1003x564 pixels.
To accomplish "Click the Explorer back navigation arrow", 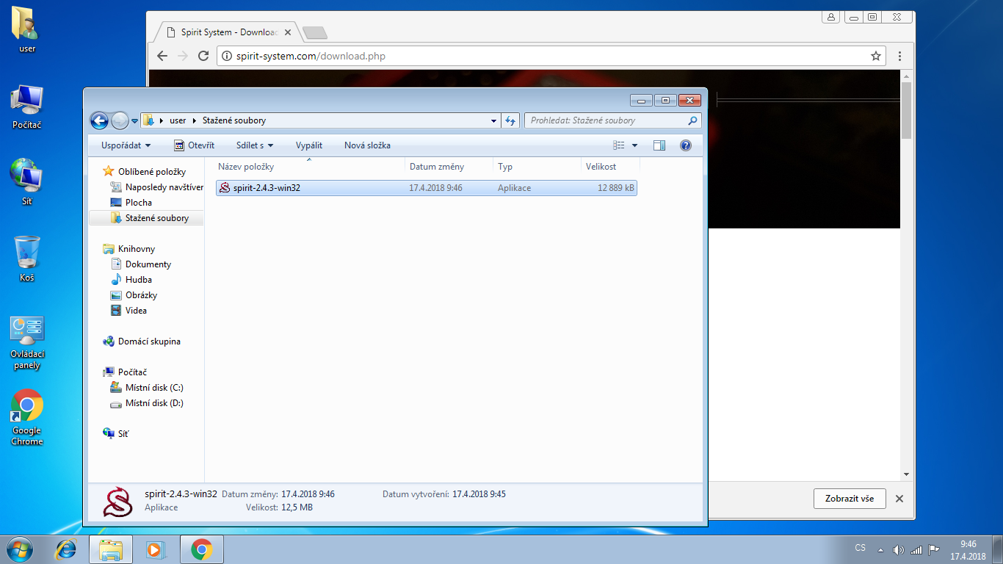I will click(99, 120).
